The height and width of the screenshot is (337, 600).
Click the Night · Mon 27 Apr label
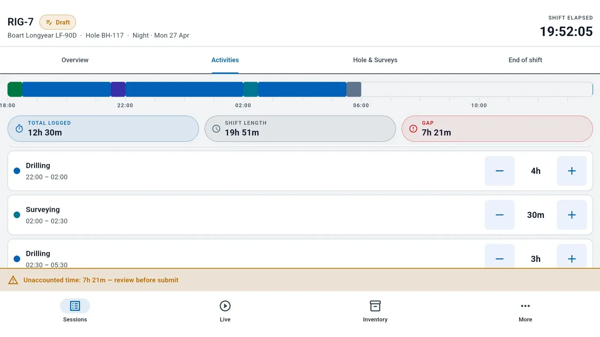click(161, 35)
